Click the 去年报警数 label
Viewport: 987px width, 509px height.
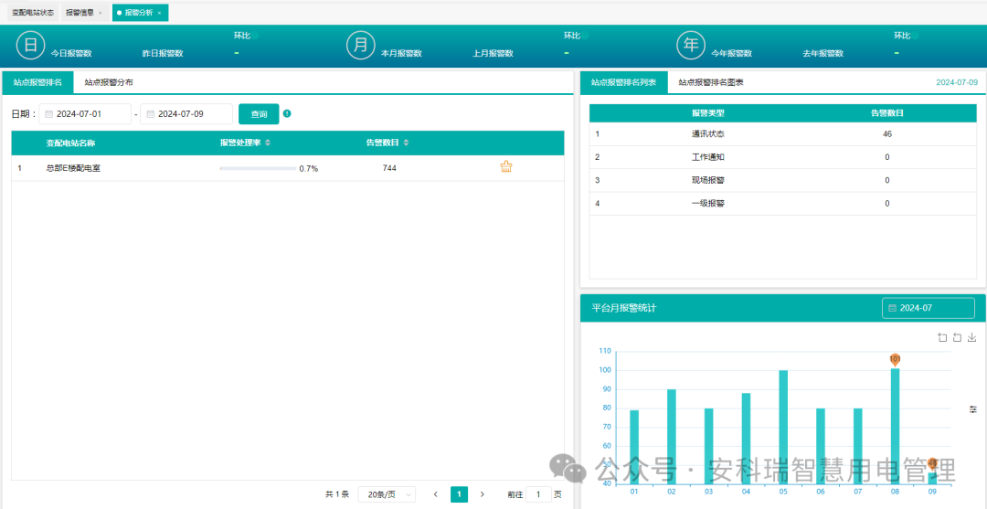coord(823,54)
